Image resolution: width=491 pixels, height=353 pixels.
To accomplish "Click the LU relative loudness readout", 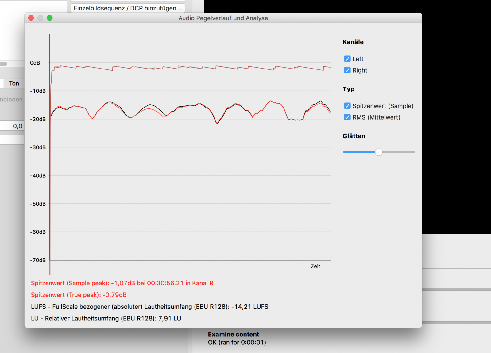I will pos(106,318).
